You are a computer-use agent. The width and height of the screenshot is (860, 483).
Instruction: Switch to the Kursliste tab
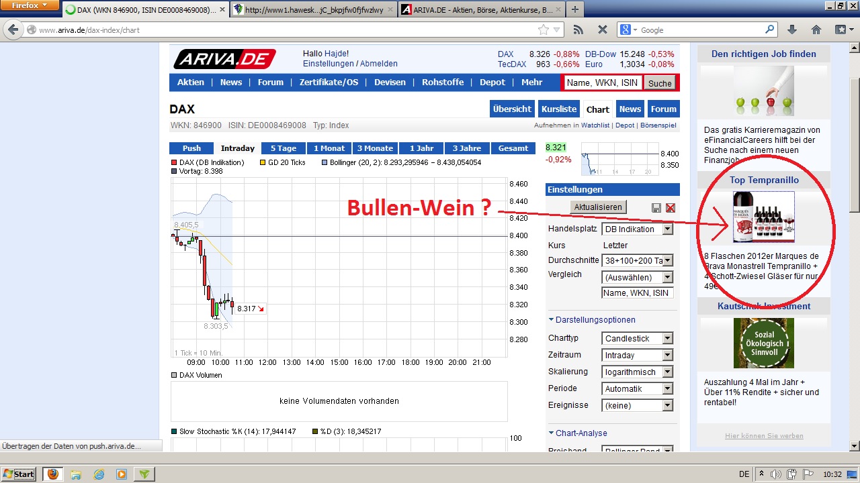(559, 109)
